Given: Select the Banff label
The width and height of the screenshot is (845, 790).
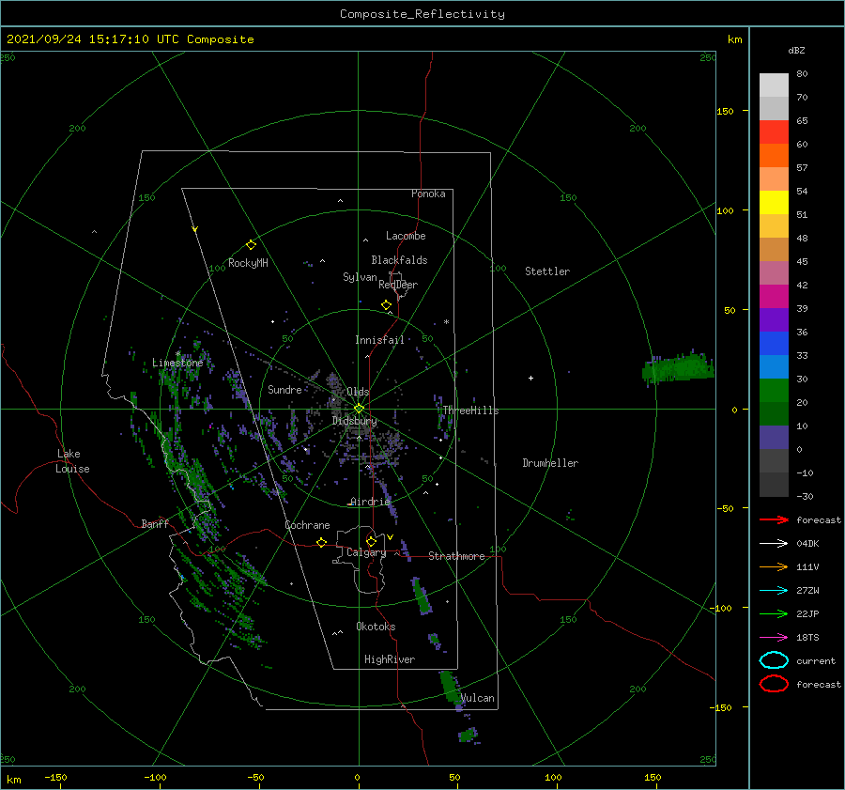Looking at the screenshot, I should point(155,523).
